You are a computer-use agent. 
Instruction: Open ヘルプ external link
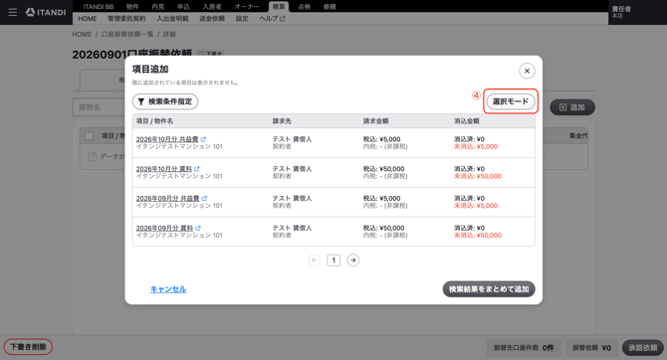tap(272, 18)
